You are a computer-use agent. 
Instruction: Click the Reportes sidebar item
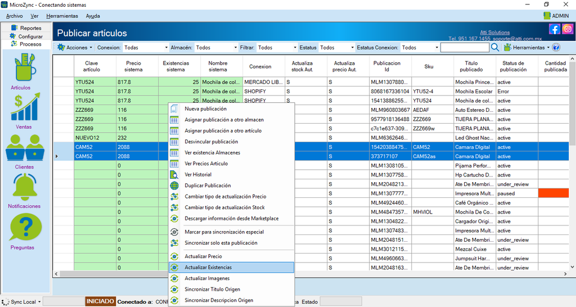pos(26,28)
